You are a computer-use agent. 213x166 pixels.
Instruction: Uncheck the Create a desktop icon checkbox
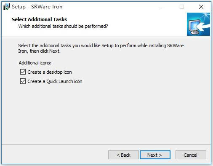[23, 72]
